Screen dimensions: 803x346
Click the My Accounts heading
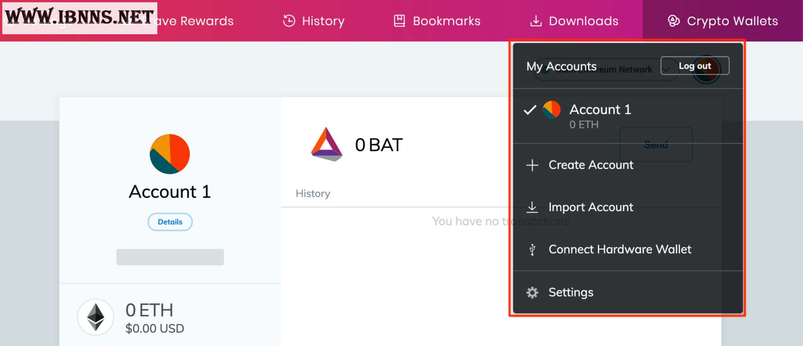(x=561, y=66)
